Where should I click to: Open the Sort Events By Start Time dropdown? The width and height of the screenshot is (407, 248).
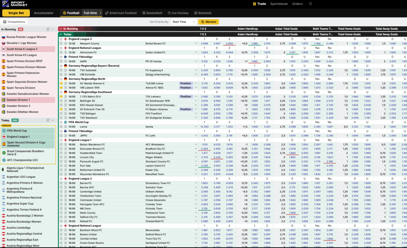(x=183, y=22)
